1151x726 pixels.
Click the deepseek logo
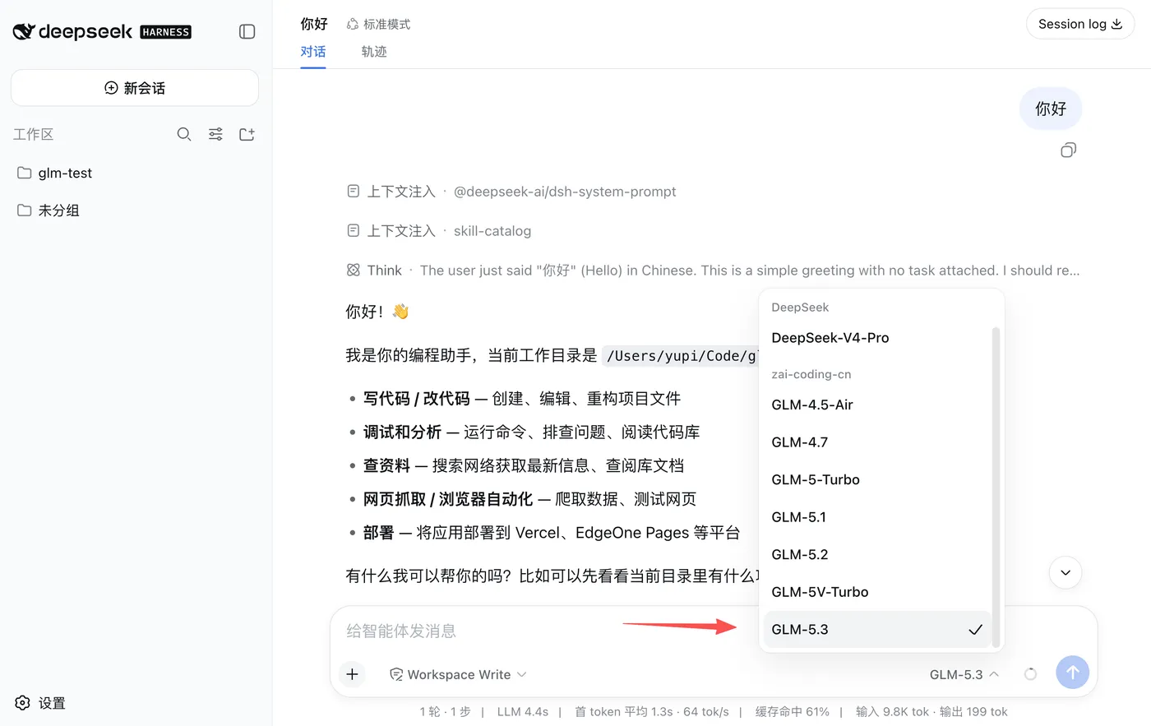102,31
